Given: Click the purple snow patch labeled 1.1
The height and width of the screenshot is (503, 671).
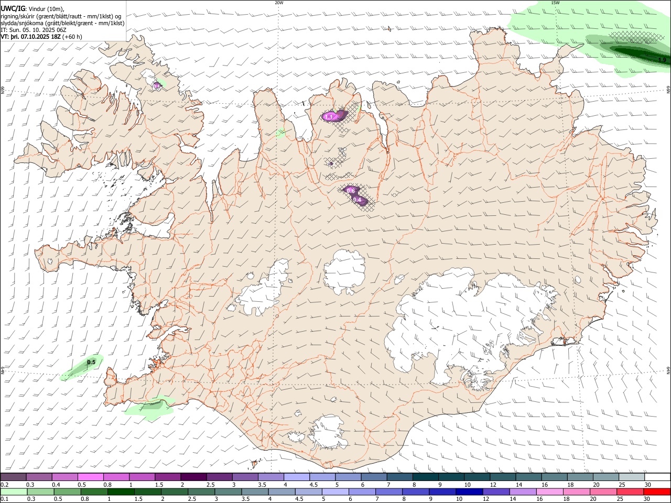Looking at the screenshot, I should (x=333, y=116).
